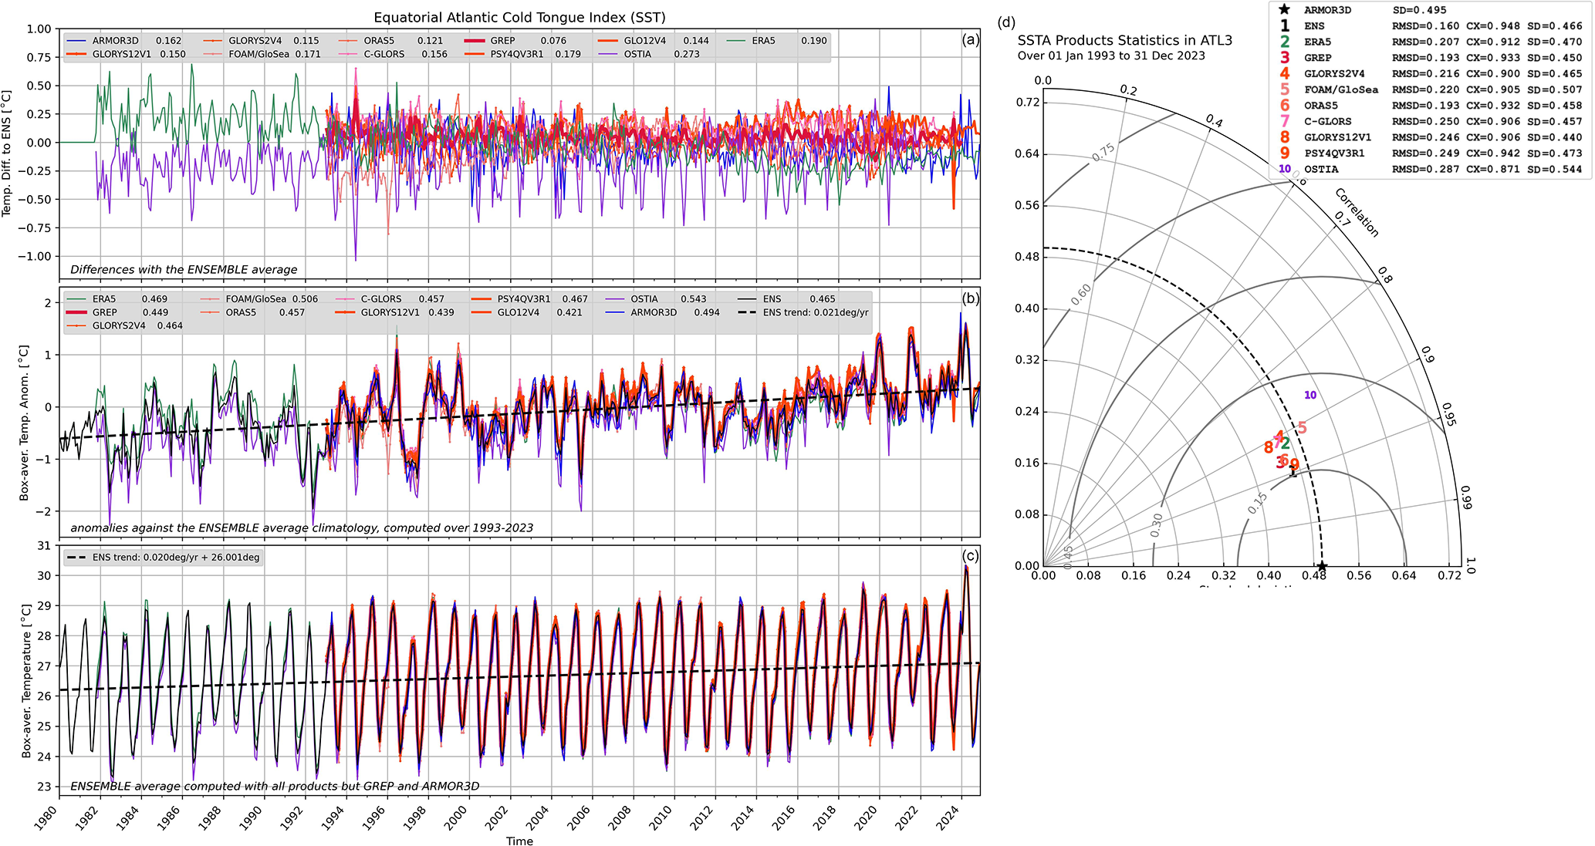Image resolution: width=1595 pixels, height=846 pixels.
Task: Click 'FOAM/GloSea 0.506' legend entry in panel (b)
Action: click(x=259, y=299)
